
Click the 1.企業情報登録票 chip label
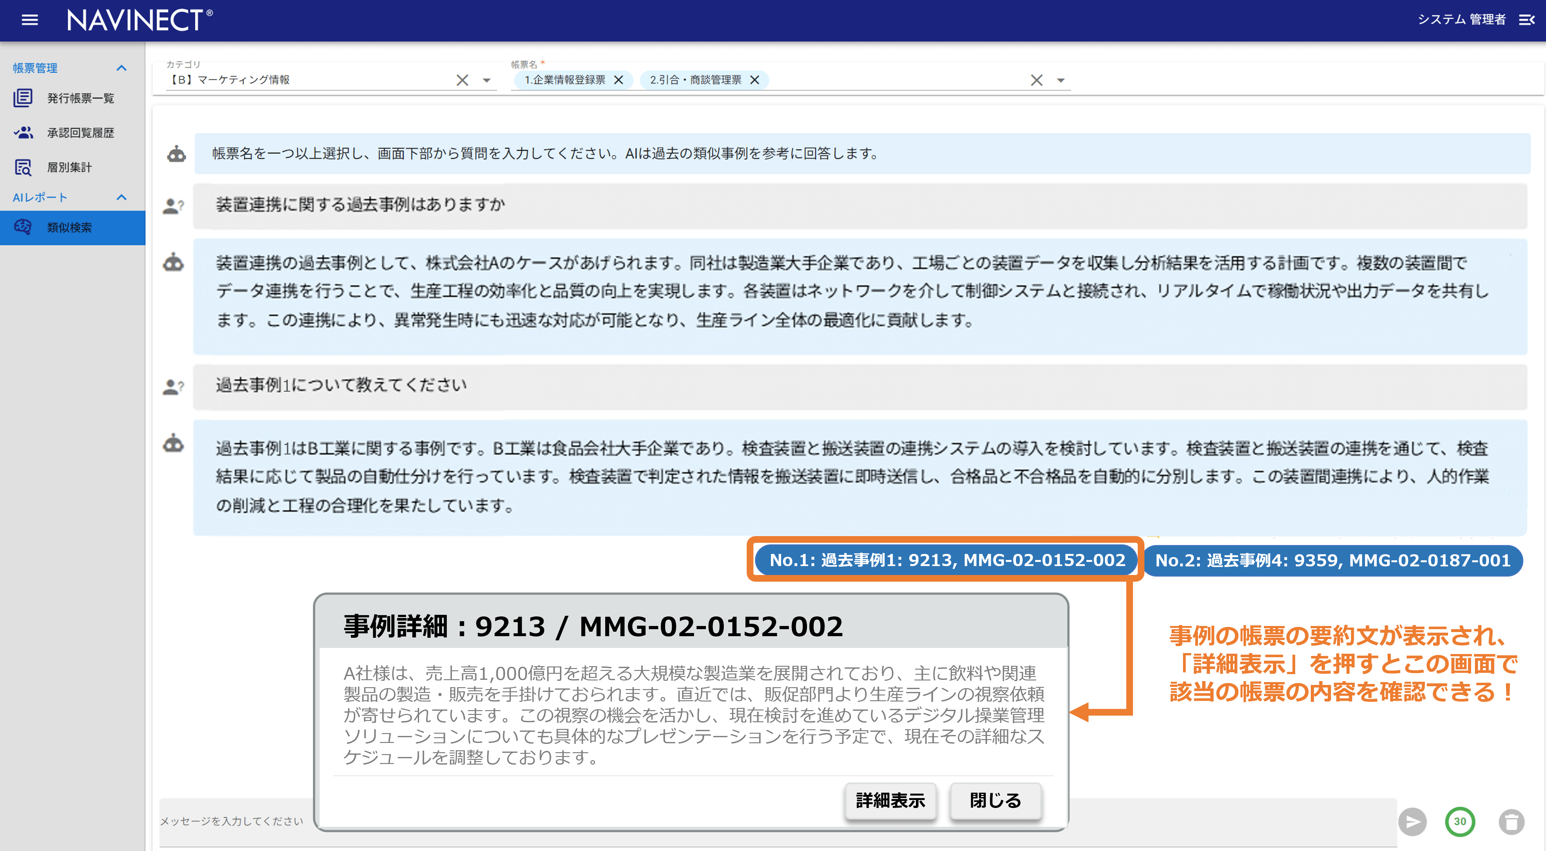pyautogui.click(x=565, y=80)
